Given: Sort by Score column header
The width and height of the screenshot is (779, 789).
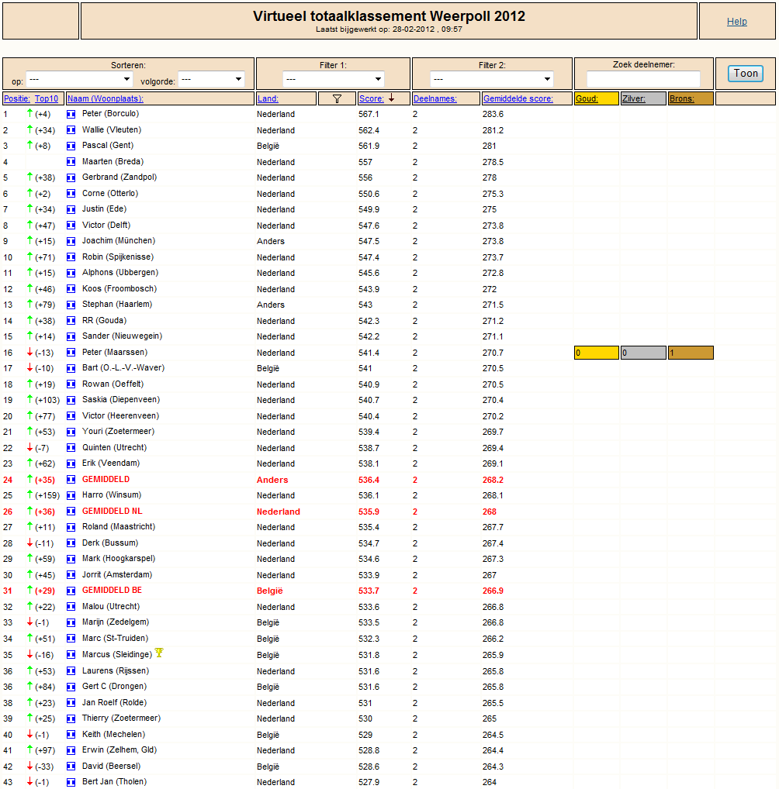Looking at the screenshot, I should [372, 98].
